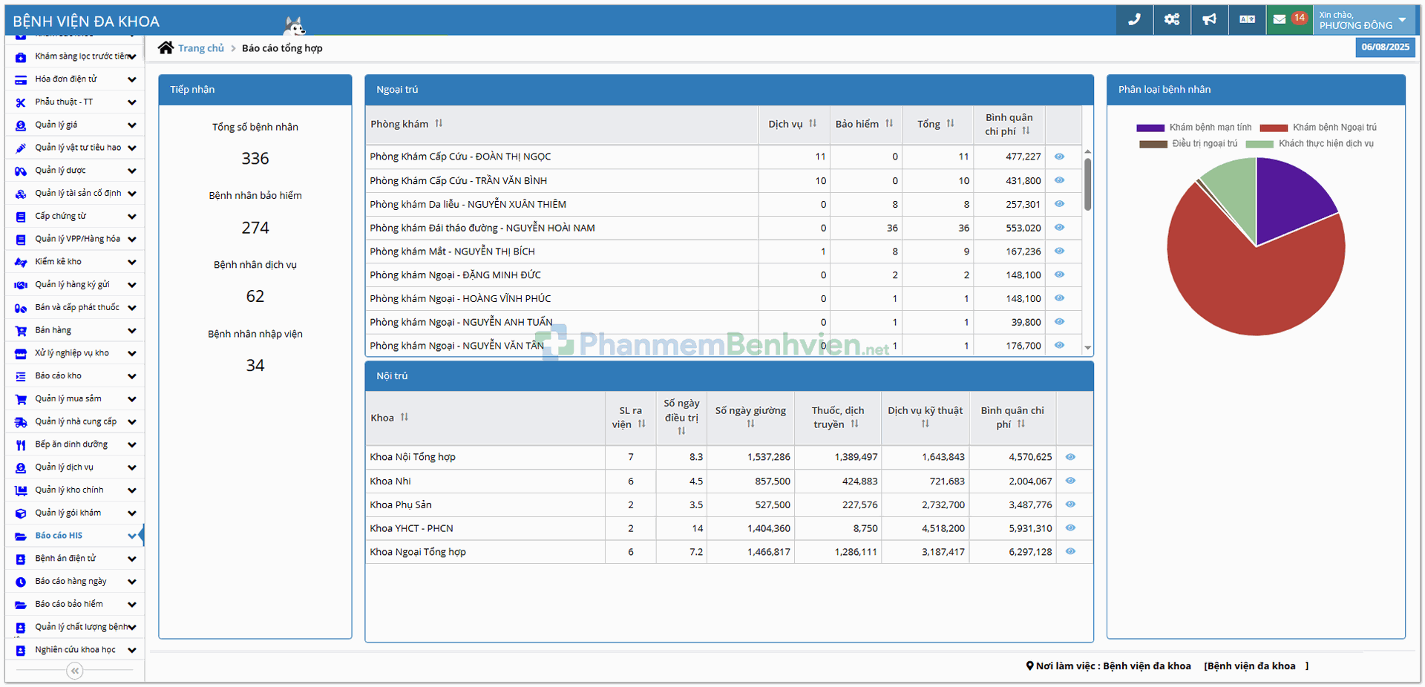Viewport: 1425px width, 687px height.
Task: Open the mail inbox with 14 notifications
Action: tap(1289, 19)
